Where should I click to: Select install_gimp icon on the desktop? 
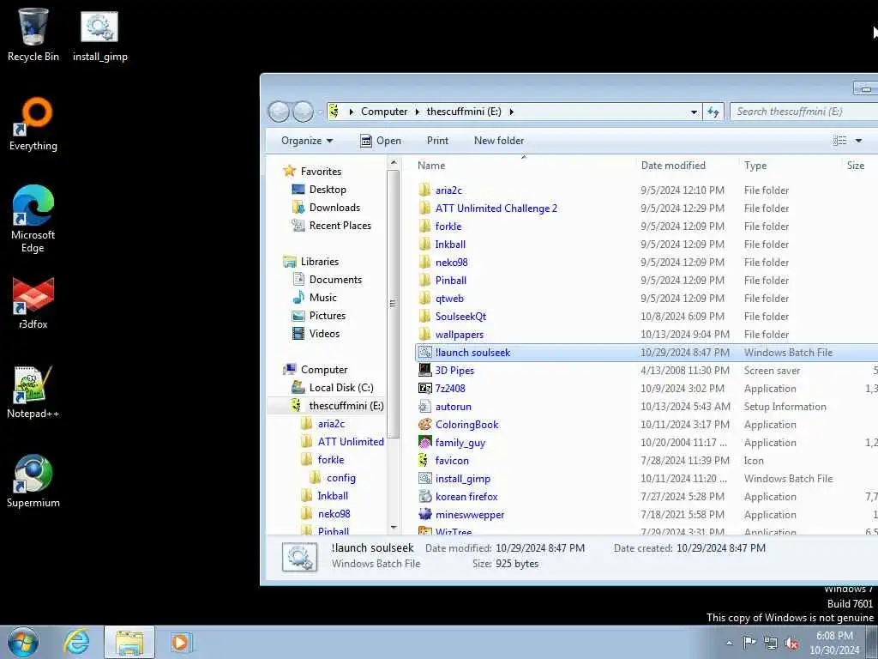point(99,36)
